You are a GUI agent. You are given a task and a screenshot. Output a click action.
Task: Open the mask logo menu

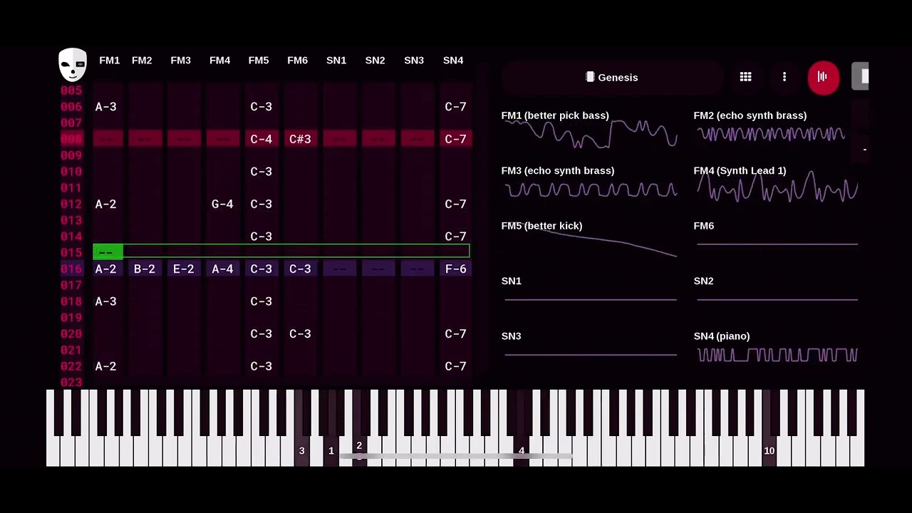pos(73,64)
